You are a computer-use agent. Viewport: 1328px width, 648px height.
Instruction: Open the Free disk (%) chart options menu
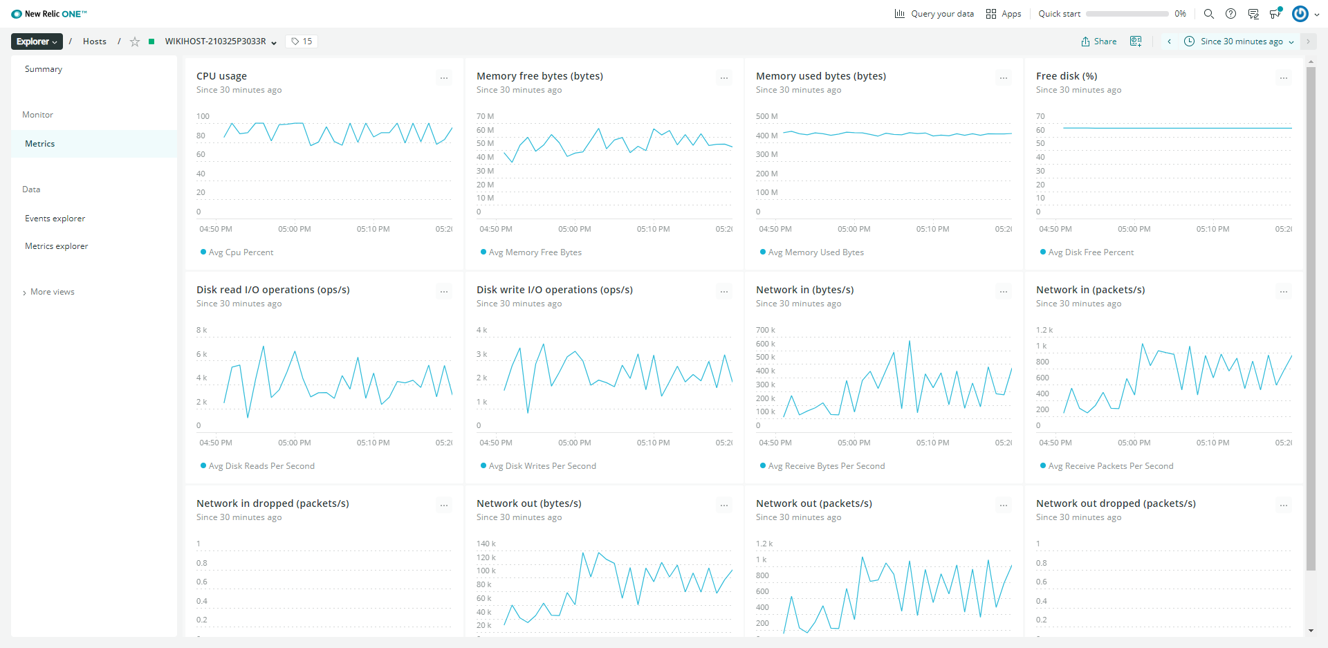[x=1284, y=78]
